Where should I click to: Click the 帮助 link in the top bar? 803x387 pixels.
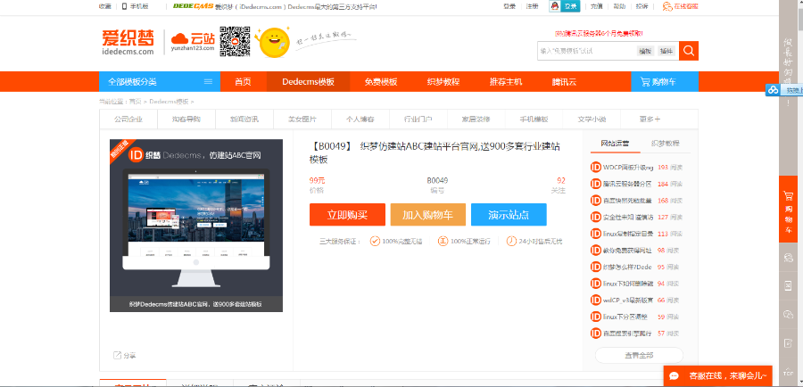[x=619, y=6]
